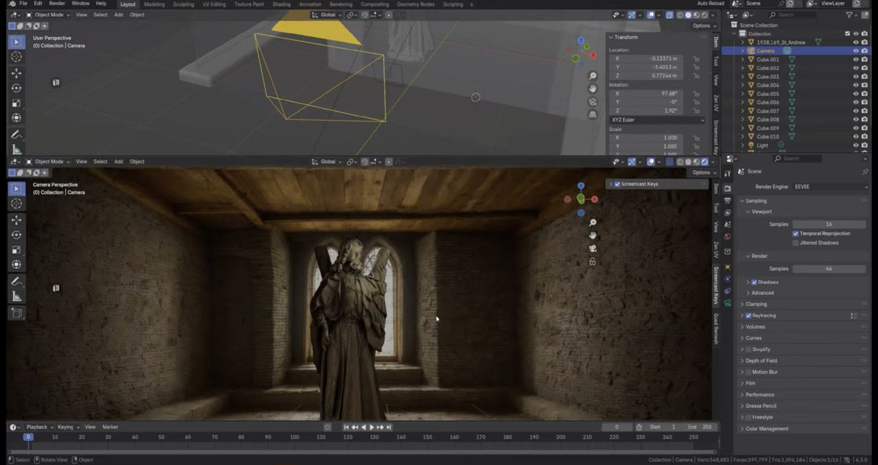Select the Annotate tool in camera viewport
This screenshot has width=878, height=465.
[16, 282]
